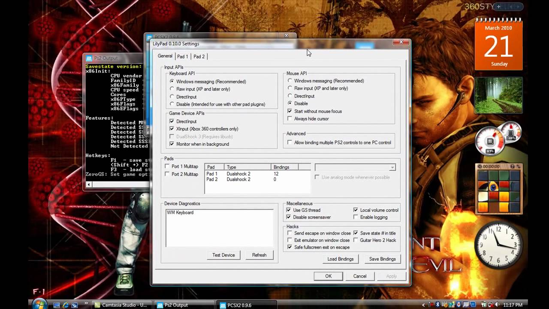549x309 pixels.
Task: Select mouse API Disable radio
Action: click(297, 103)
